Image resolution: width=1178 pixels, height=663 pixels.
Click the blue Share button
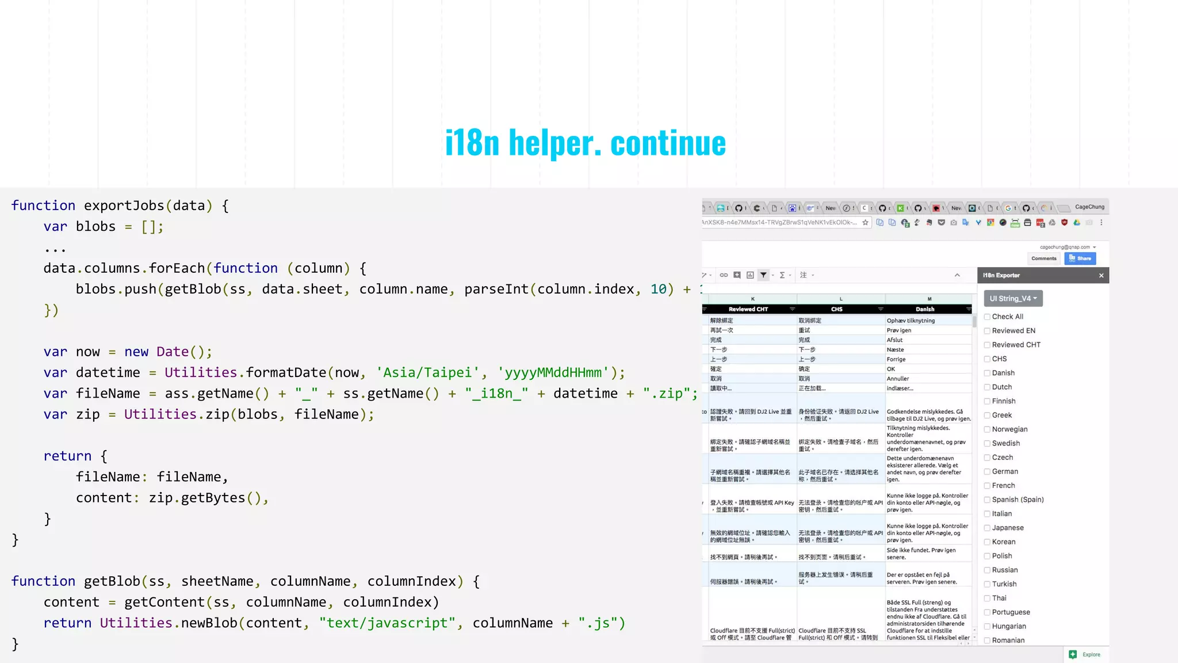(x=1080, y=259)
